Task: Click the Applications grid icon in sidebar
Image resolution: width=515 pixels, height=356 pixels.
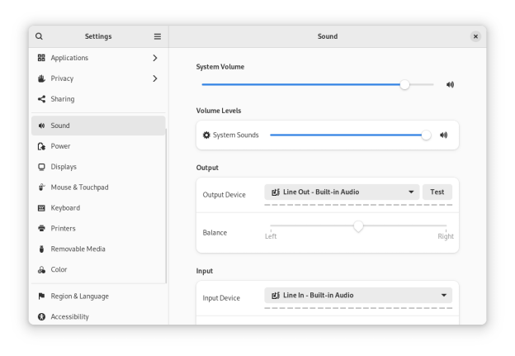Action: coord(42,58)
